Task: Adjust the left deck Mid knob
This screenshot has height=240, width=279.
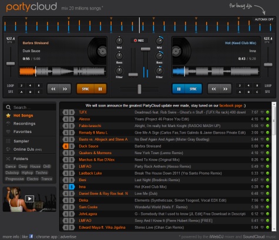Action: click(119, 41)
